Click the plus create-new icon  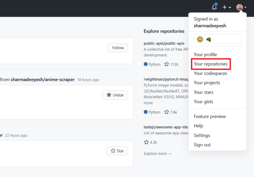tap(224, 7)
